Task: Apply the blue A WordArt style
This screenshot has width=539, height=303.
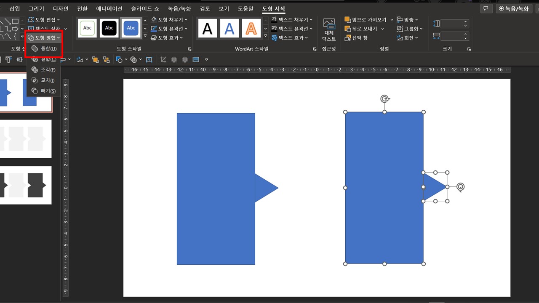Action: pyautogui.click(x=229, y=28)
